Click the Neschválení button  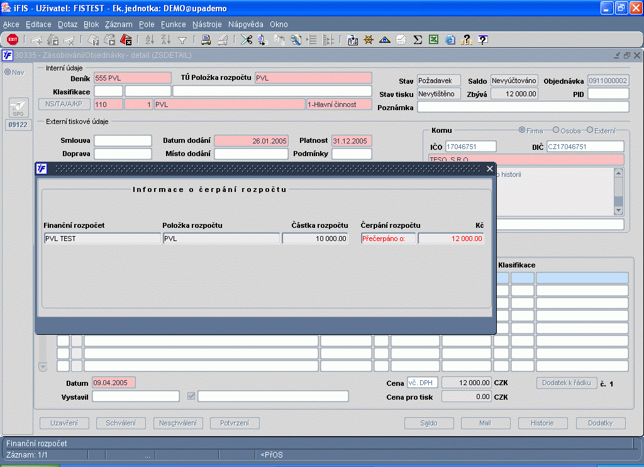(x=178, y=423)
